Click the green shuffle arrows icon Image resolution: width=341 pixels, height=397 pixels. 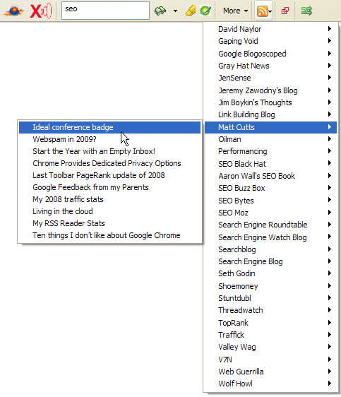click(306, 11)
